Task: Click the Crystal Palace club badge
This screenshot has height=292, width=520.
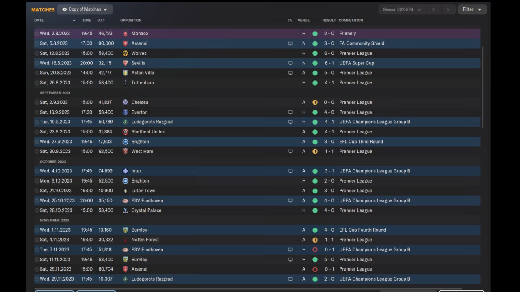Action: 125,210
